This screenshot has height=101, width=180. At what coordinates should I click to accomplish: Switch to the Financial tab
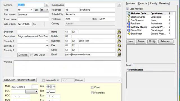coord(143,3)
